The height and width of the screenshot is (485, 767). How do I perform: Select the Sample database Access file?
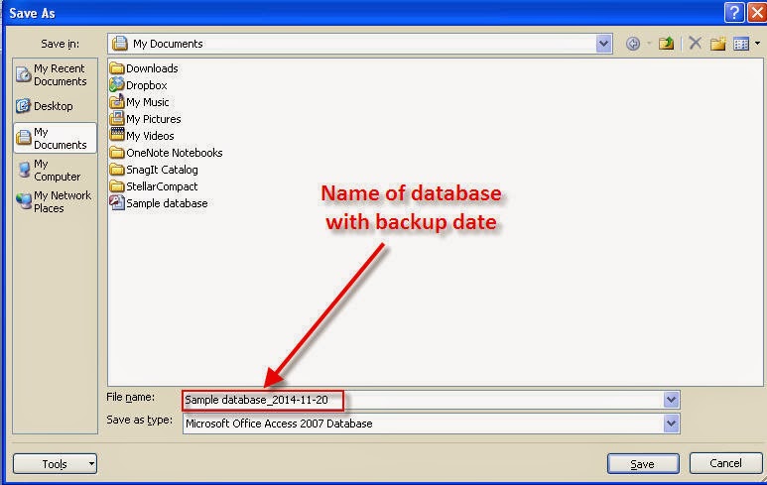159,203
